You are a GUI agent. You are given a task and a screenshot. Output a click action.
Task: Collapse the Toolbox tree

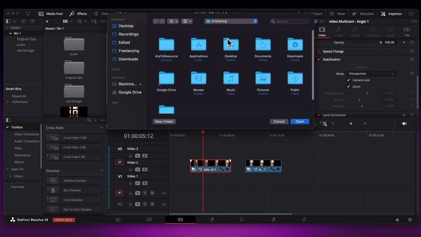(x=7, y=127)
